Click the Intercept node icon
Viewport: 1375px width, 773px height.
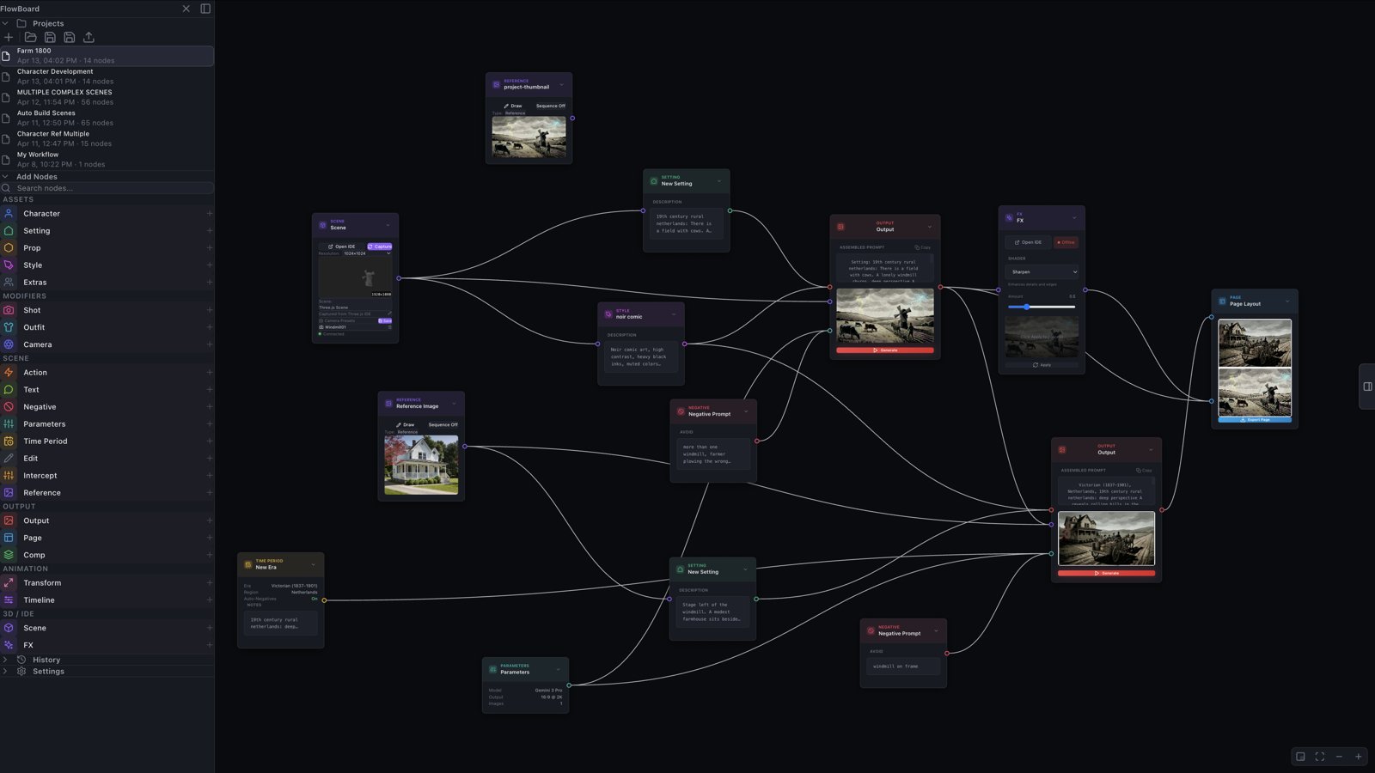click(9, 475)
